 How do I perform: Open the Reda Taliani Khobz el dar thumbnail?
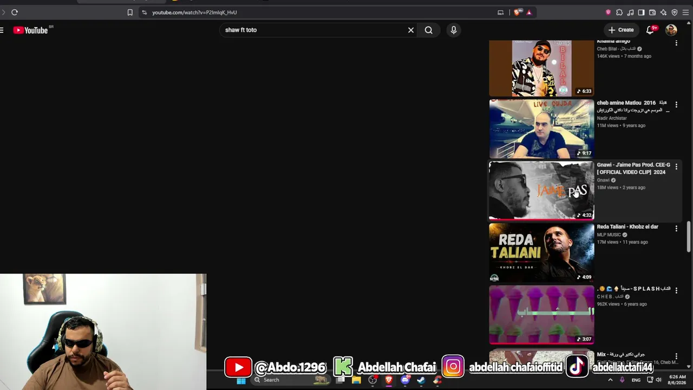pyautogui.click(x=541, y=253)
